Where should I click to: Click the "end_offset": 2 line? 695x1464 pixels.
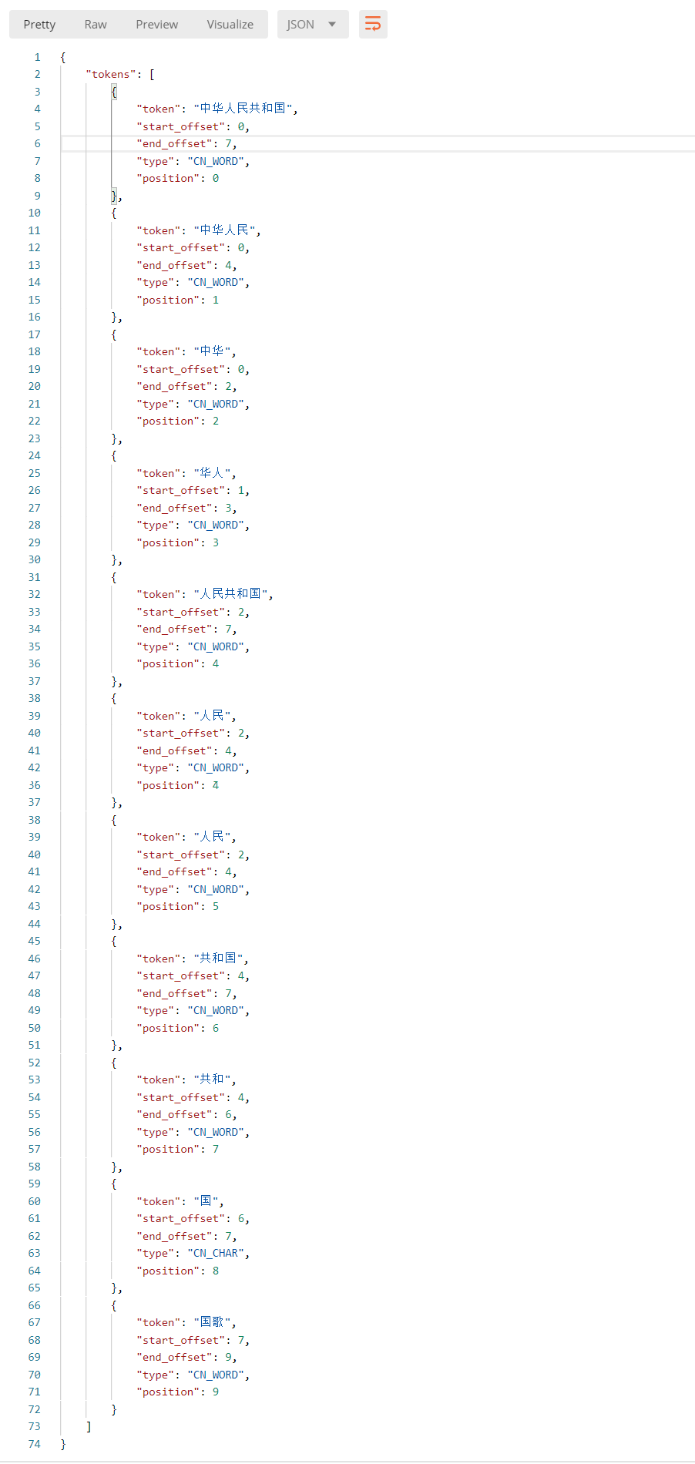186,386
